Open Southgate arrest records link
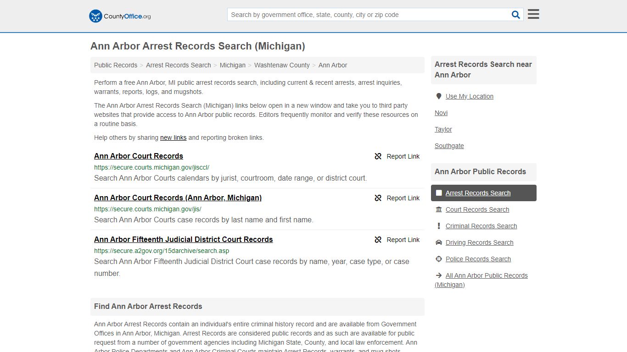Screen dimensions: 627x352 (x=449, y=146)
